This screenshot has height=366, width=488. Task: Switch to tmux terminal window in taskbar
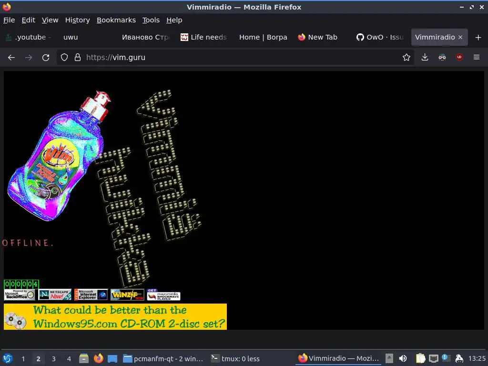click(236, 359)
